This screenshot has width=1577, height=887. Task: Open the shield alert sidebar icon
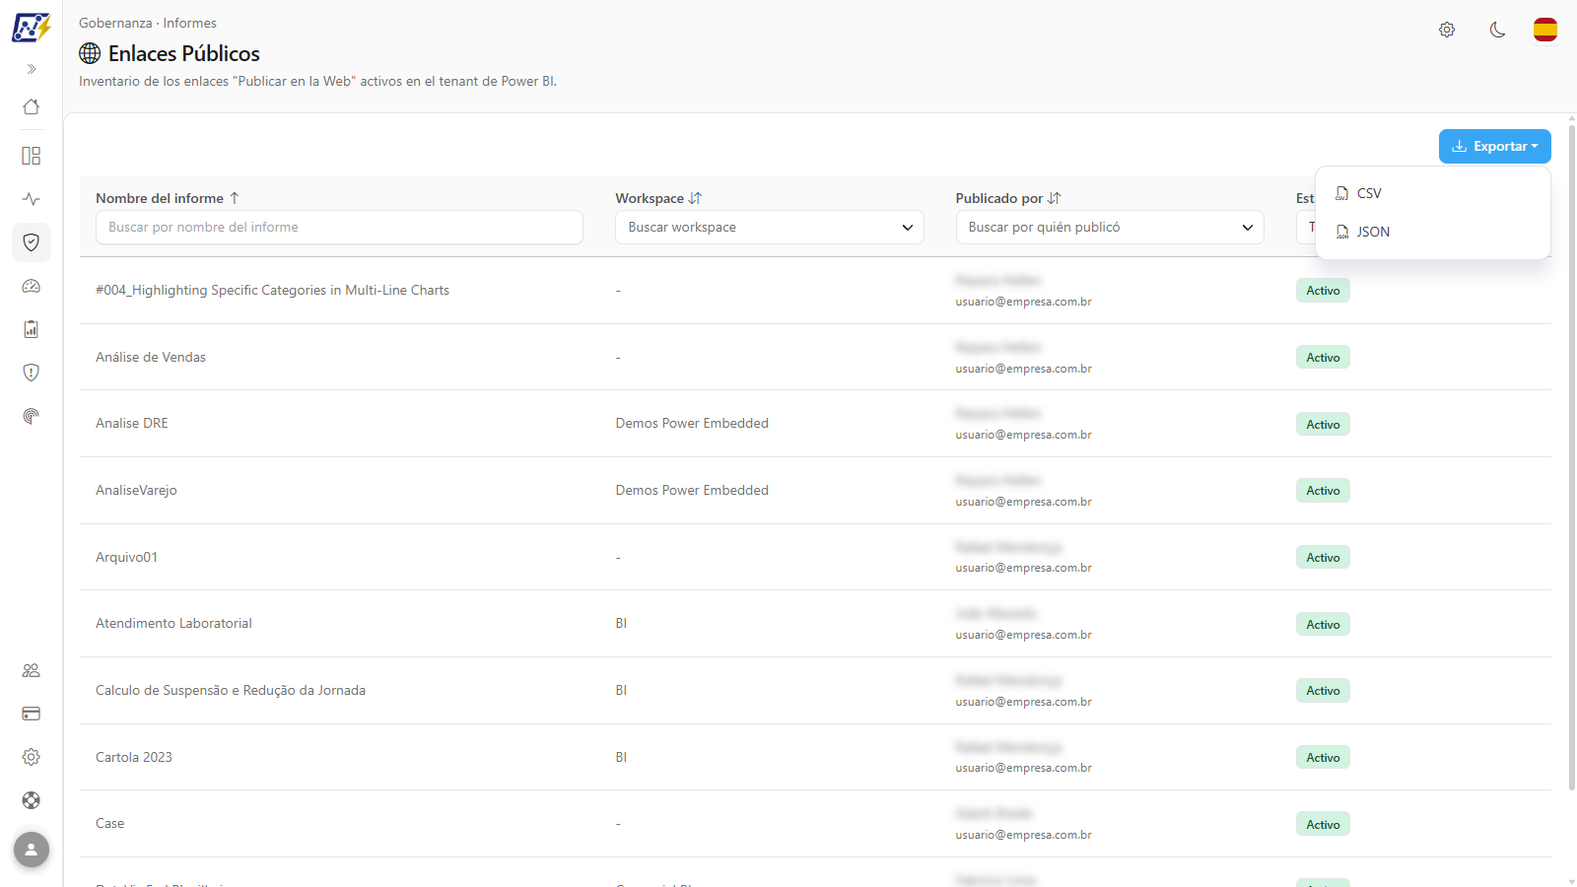(x=32, y=373)
